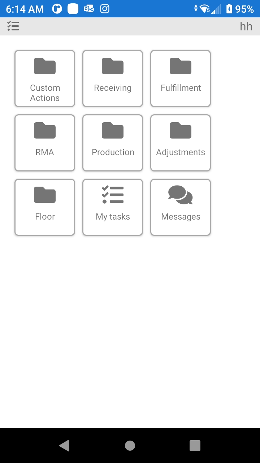Screen dimensions: 260x463
Task: Open the Adjustments folder
Action: coord(181,143)
